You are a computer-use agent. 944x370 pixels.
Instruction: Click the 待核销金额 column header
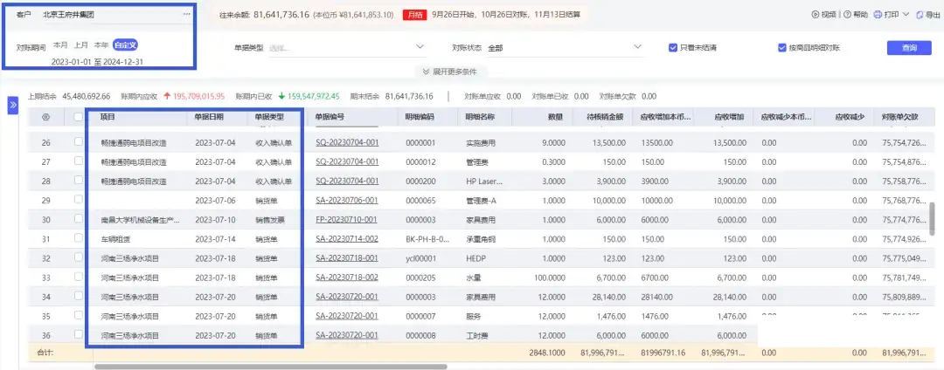click(x=607, y=117)
